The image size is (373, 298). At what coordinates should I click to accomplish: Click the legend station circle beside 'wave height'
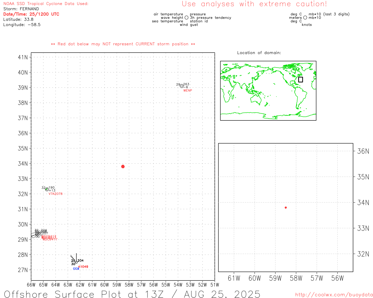[x=186, y=17]
